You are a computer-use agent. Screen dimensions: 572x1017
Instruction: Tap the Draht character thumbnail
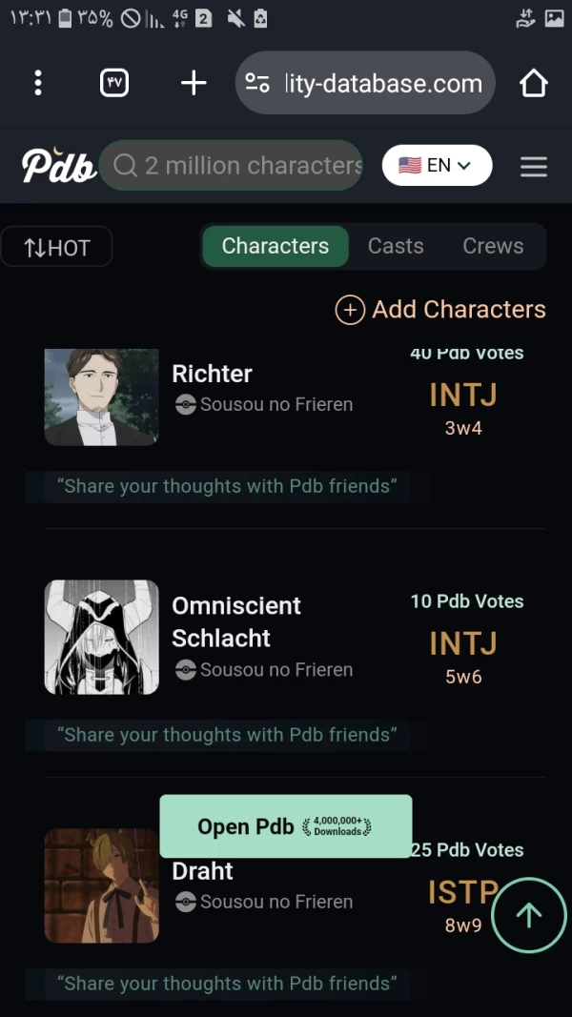[x=101, y=885]
